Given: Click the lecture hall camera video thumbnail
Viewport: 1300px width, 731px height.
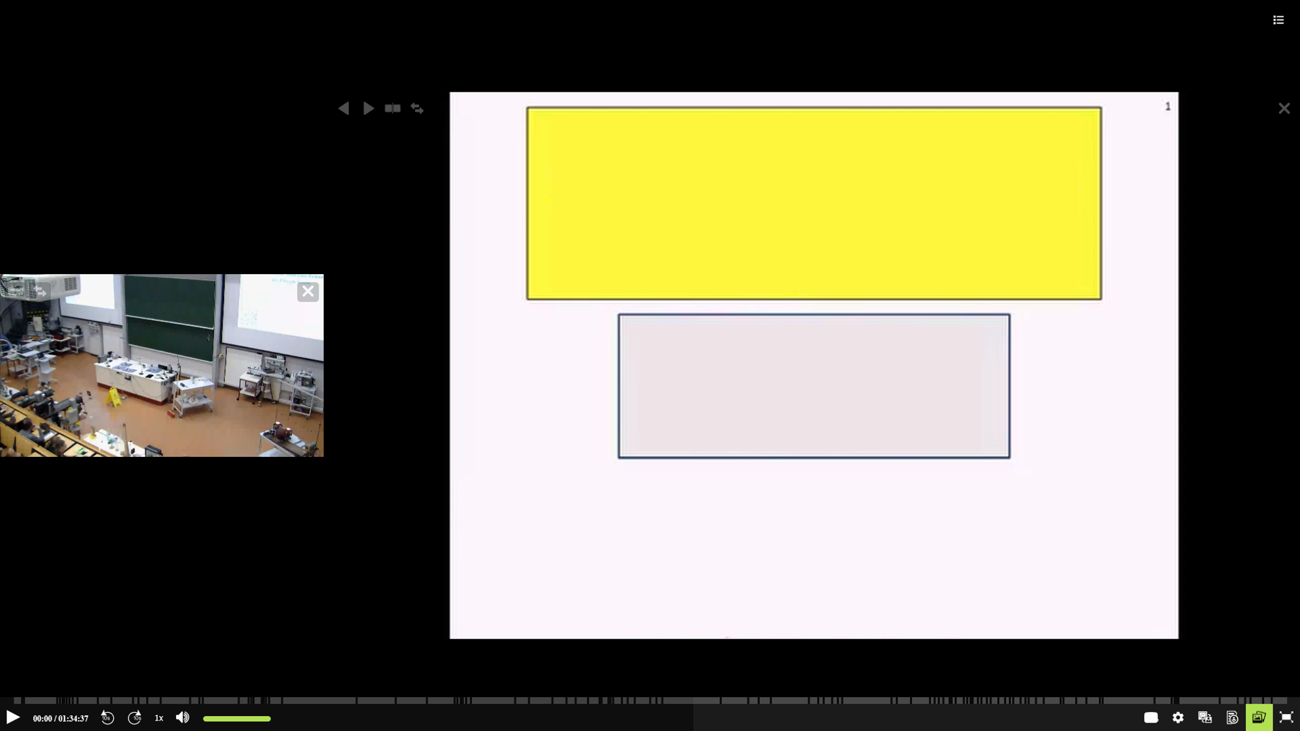Looking at the screenshot, I should tap(162, 365).
